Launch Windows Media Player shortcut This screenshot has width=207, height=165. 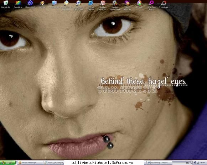coord(79,5)
